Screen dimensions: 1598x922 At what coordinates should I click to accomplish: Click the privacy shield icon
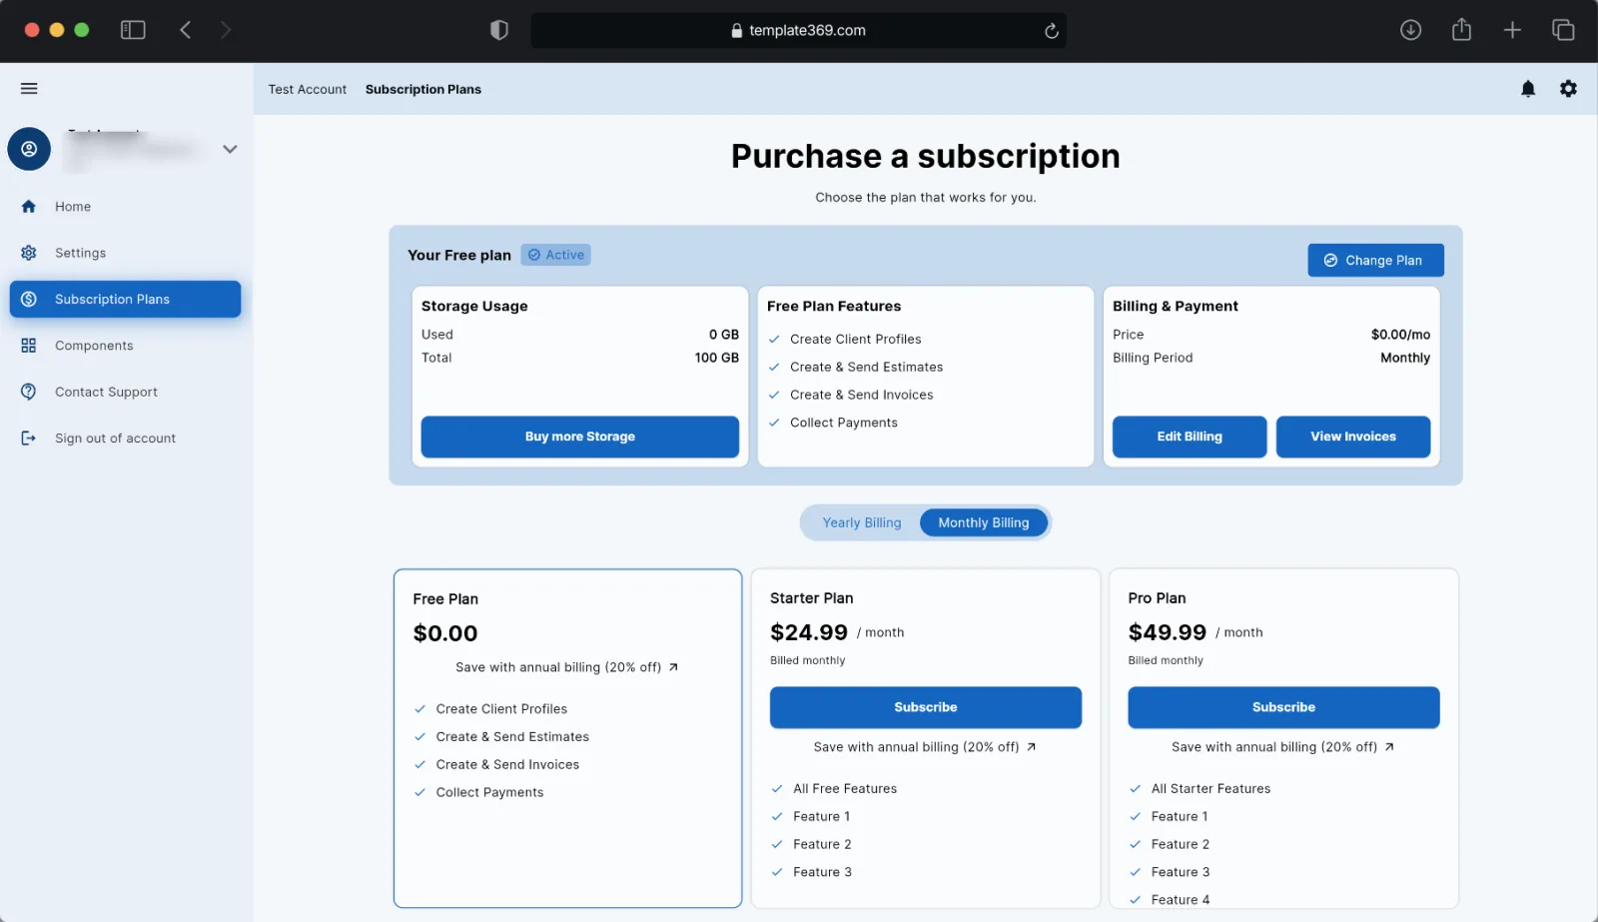coord(499,30)
